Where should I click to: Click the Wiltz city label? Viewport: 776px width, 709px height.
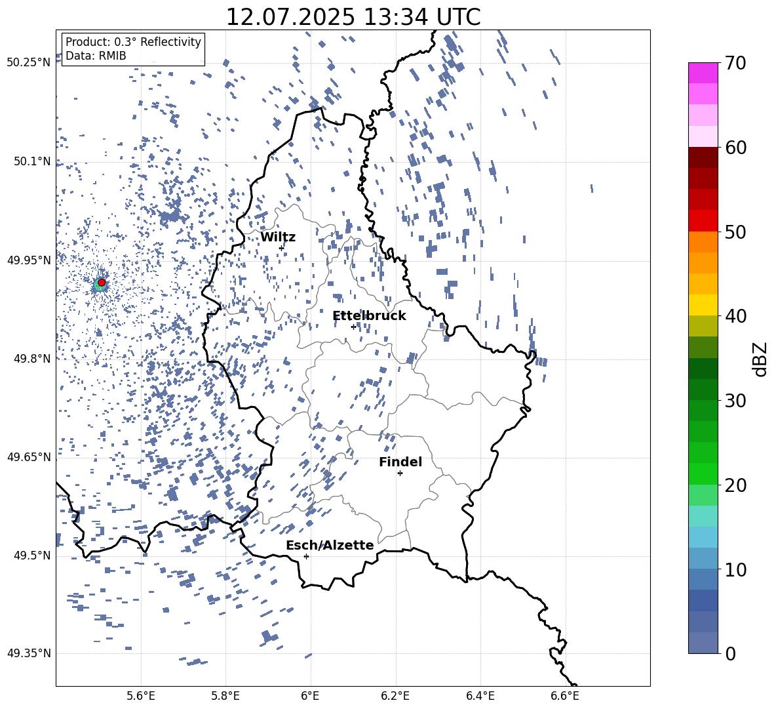(278, 237)
